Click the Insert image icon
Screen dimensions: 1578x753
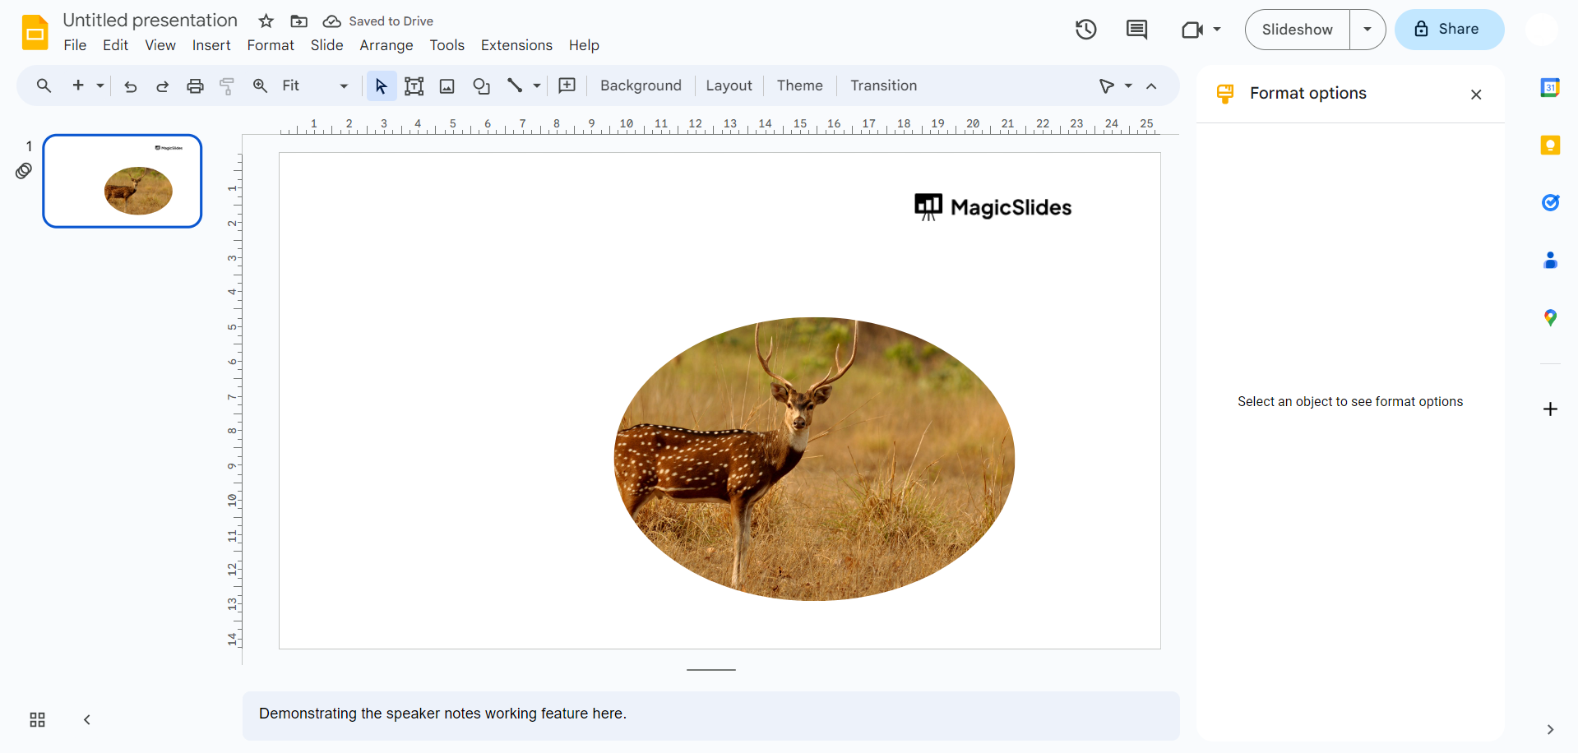coord(447,86)
